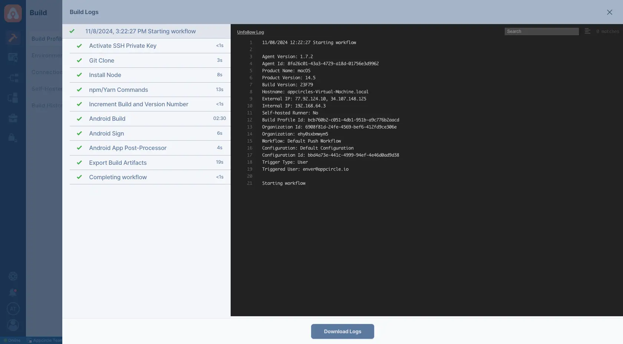Viewport: 623px width, 344px height.
Task: Open the AT organization avatar
Action: coord(13,309)
